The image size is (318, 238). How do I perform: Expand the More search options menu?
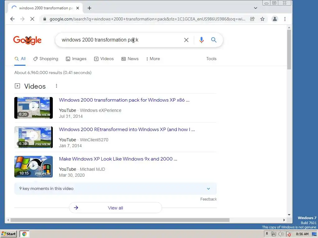point(153,59)
